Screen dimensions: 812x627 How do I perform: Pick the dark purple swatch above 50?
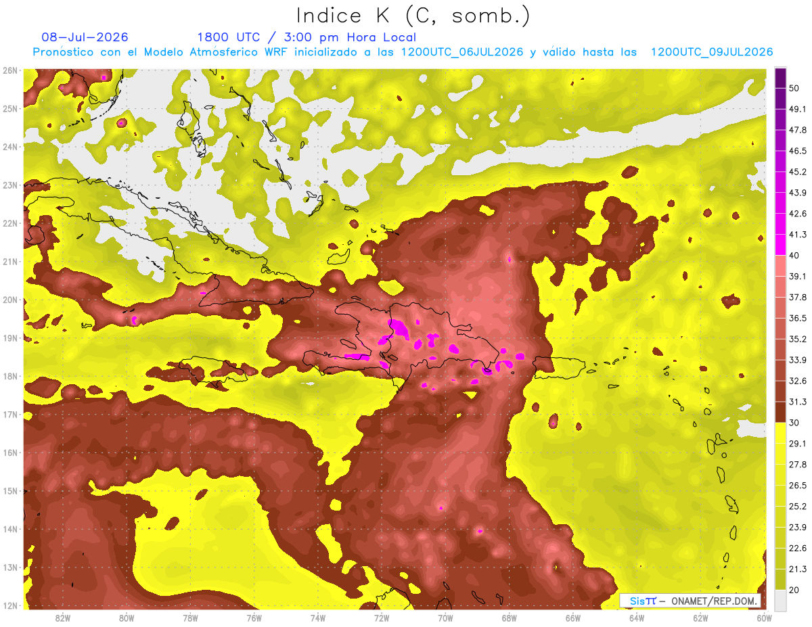click(x=780, y=78)
